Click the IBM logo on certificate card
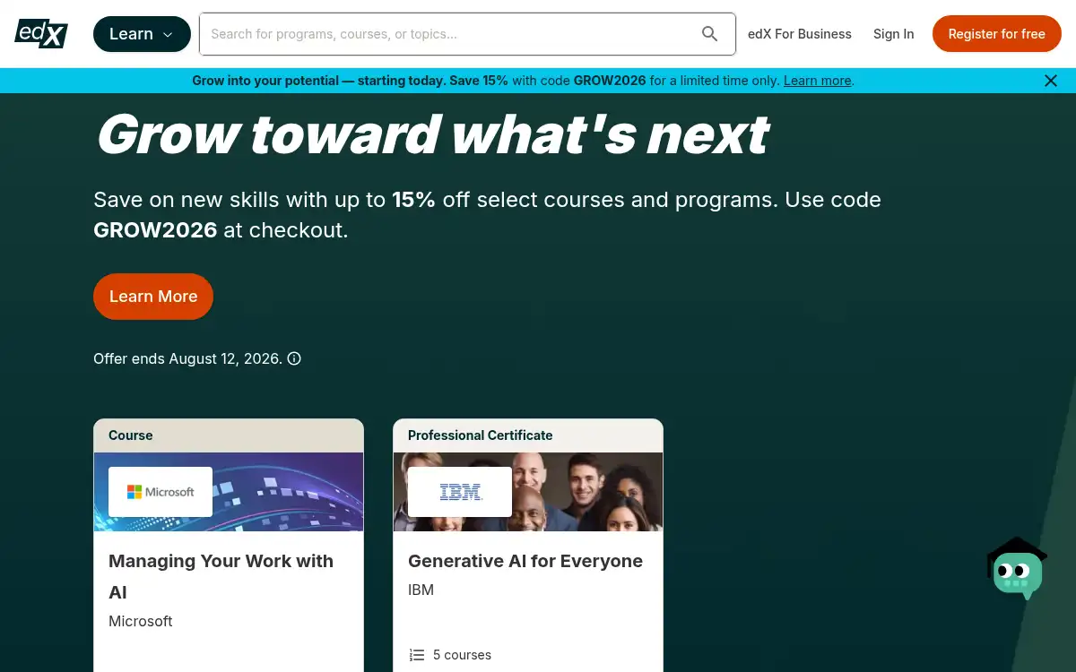 tap(460, 492)
